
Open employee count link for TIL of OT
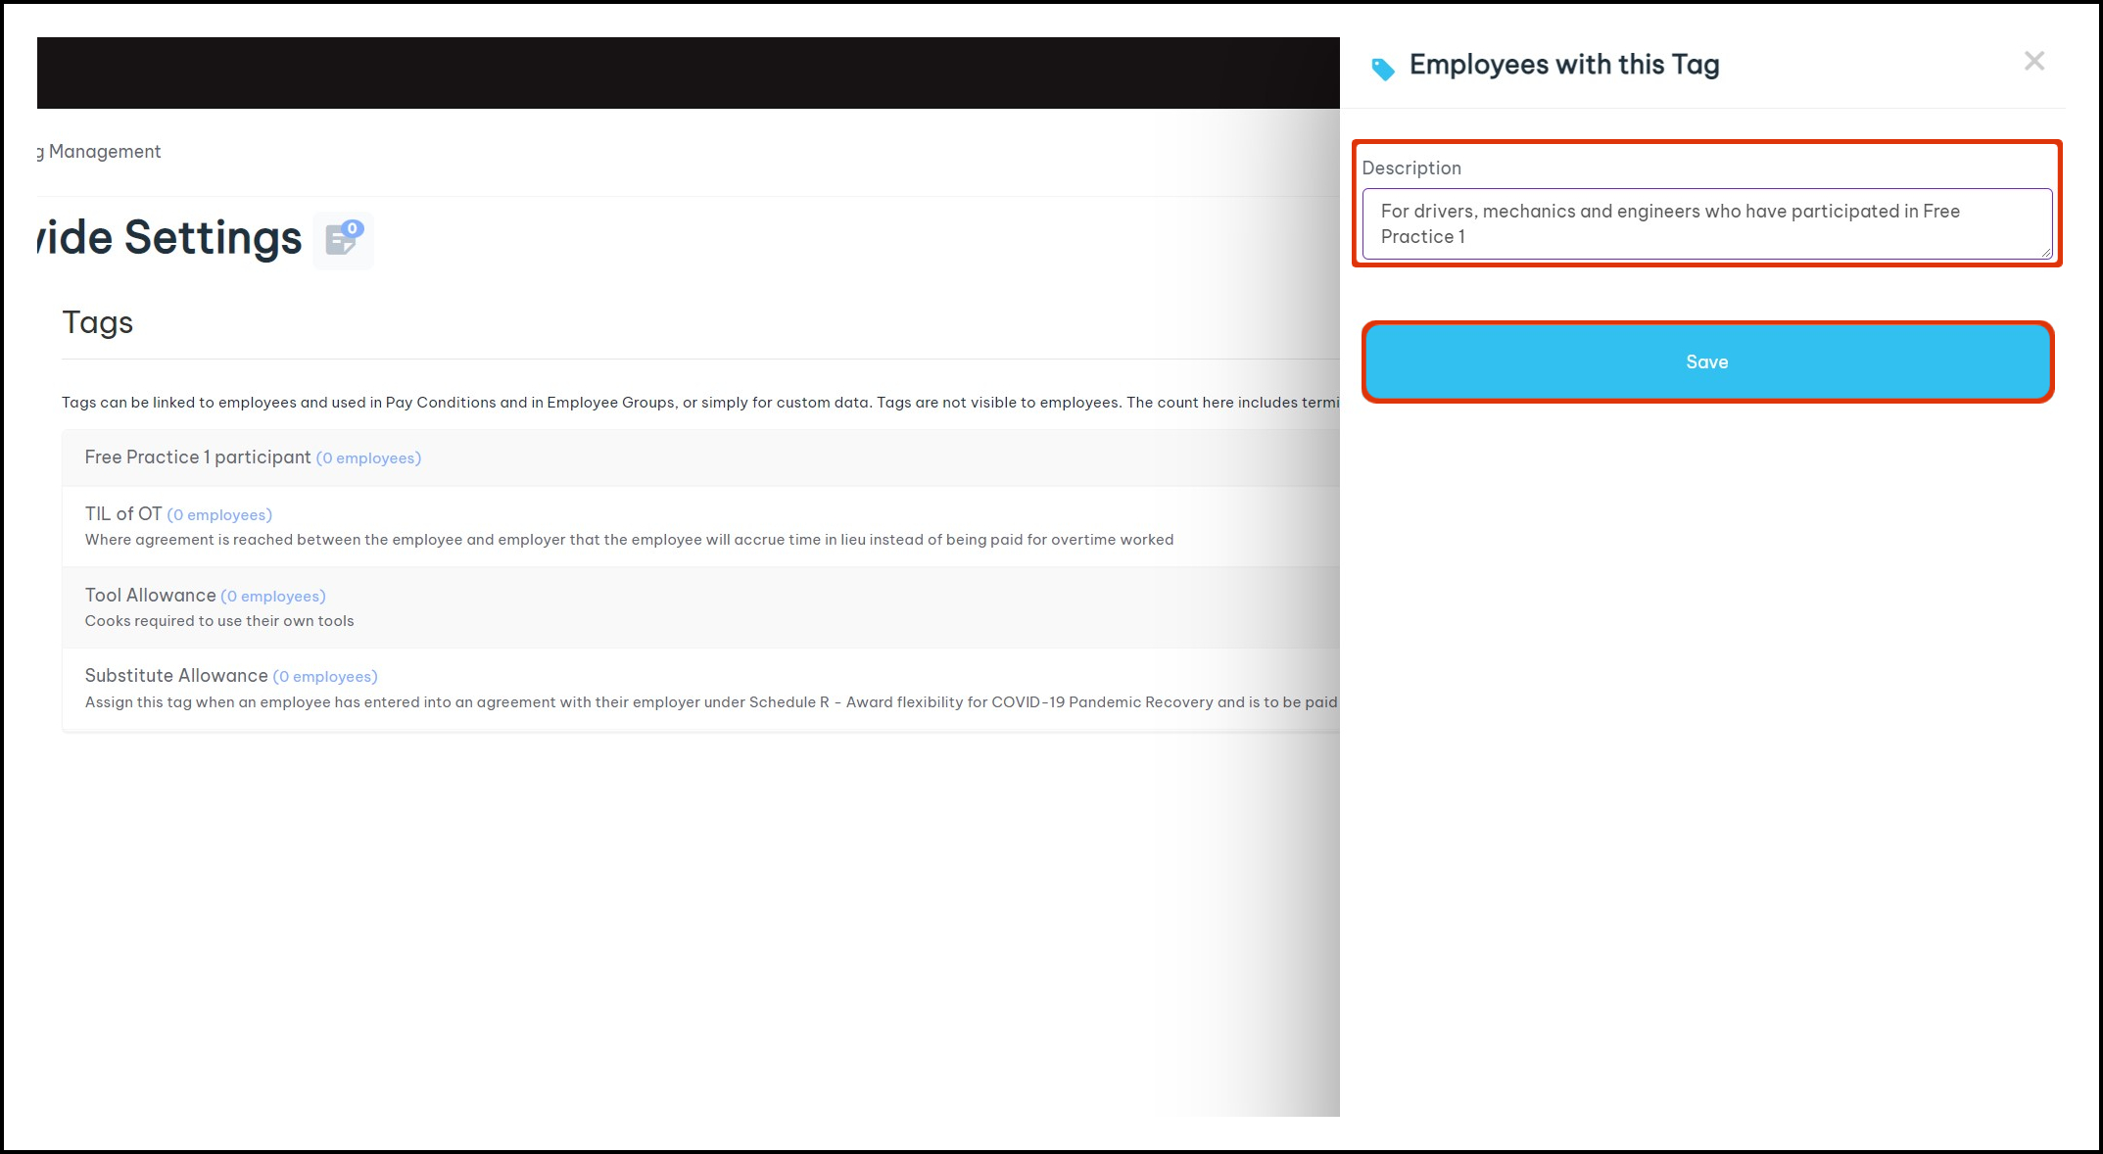[x=219, y=515]
